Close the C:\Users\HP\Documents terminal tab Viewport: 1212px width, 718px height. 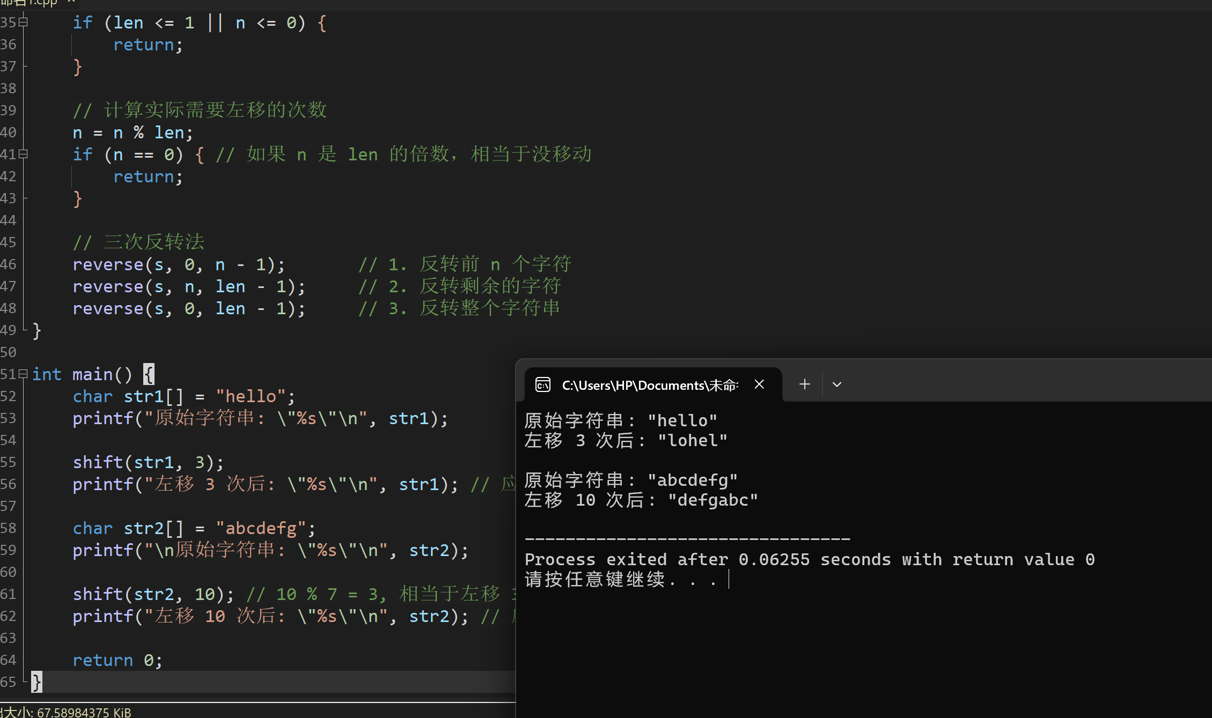tap(759, 384)
